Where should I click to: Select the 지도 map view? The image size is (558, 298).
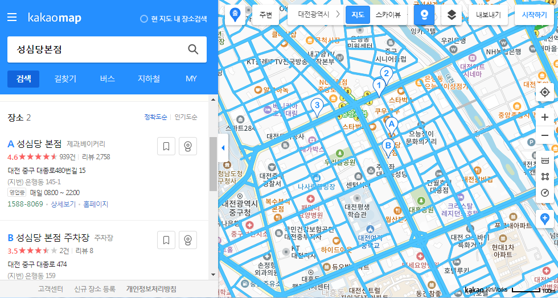358,15
